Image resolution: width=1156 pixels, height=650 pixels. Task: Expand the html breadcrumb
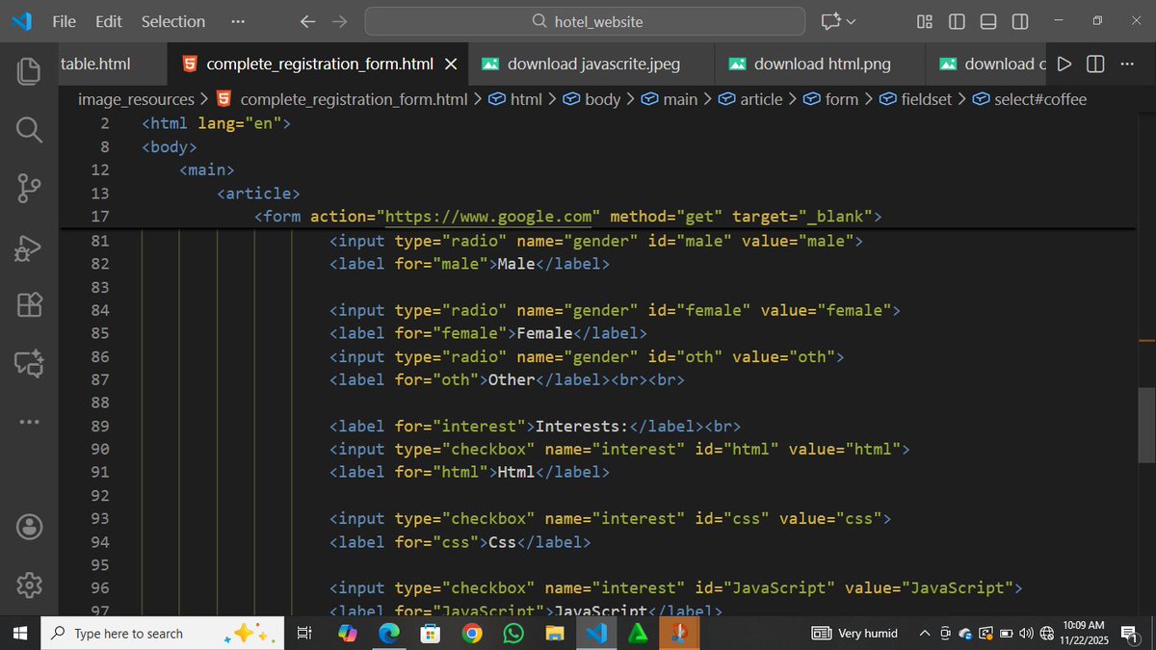515,99
